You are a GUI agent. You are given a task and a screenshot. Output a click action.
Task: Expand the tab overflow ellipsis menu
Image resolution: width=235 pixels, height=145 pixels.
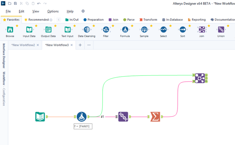point(89,45)
